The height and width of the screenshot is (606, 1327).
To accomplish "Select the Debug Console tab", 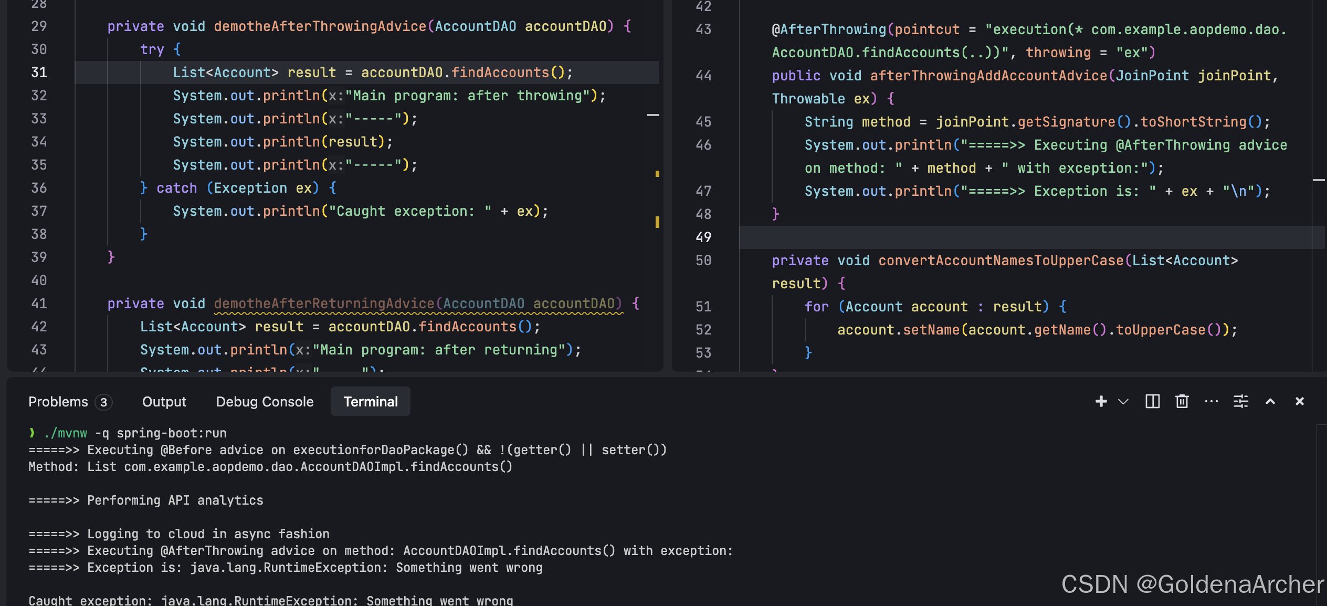I will pos(265,402).
